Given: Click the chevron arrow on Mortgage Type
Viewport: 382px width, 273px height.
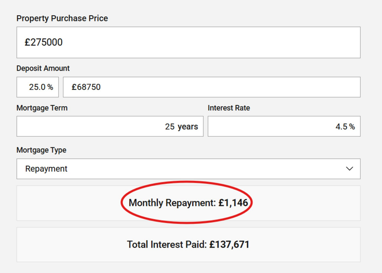Looking at the screenshot, I should coord(350,169).
